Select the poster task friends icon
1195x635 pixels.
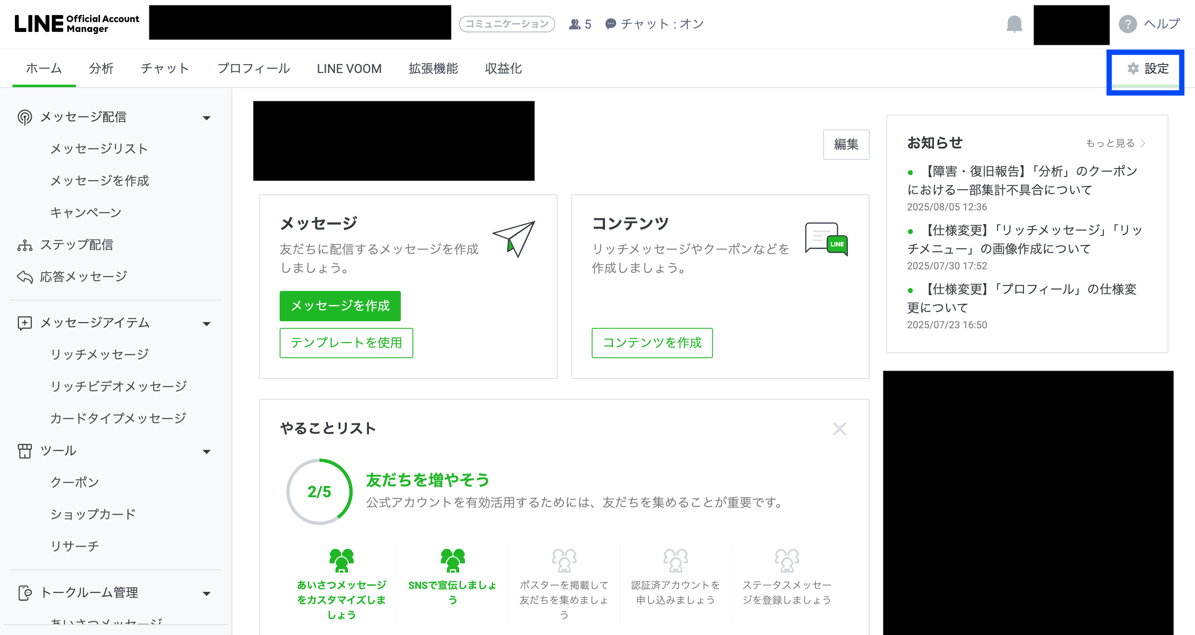[x=563, y=561]
